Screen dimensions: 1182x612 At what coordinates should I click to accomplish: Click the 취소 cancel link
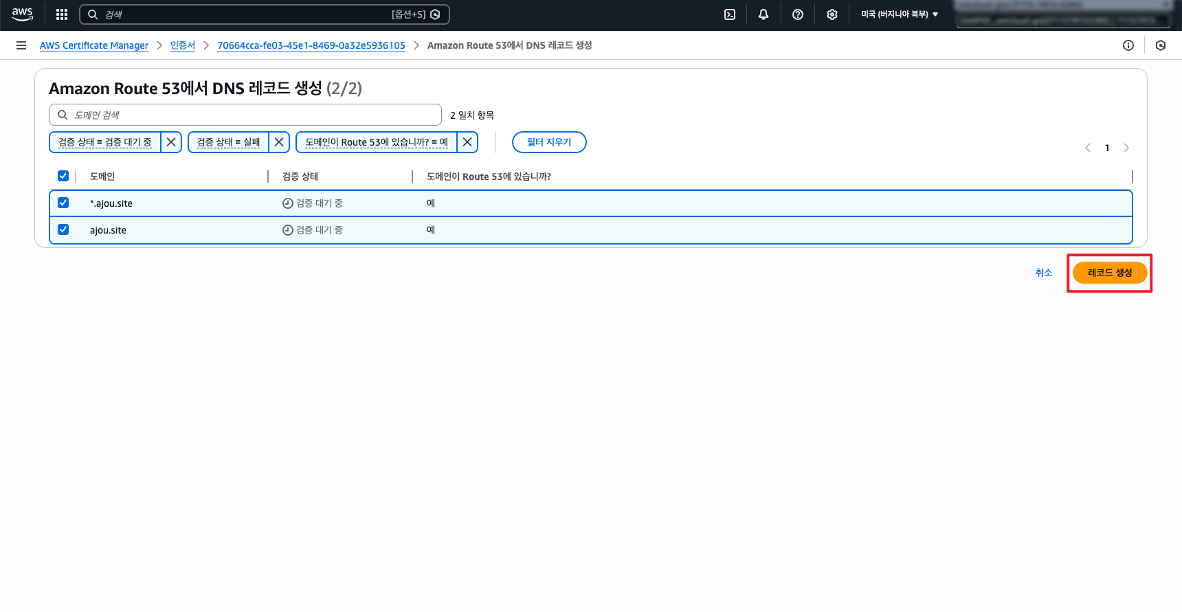[1044, 273]
